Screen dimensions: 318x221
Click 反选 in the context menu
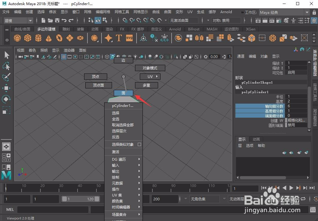point(116,137)
